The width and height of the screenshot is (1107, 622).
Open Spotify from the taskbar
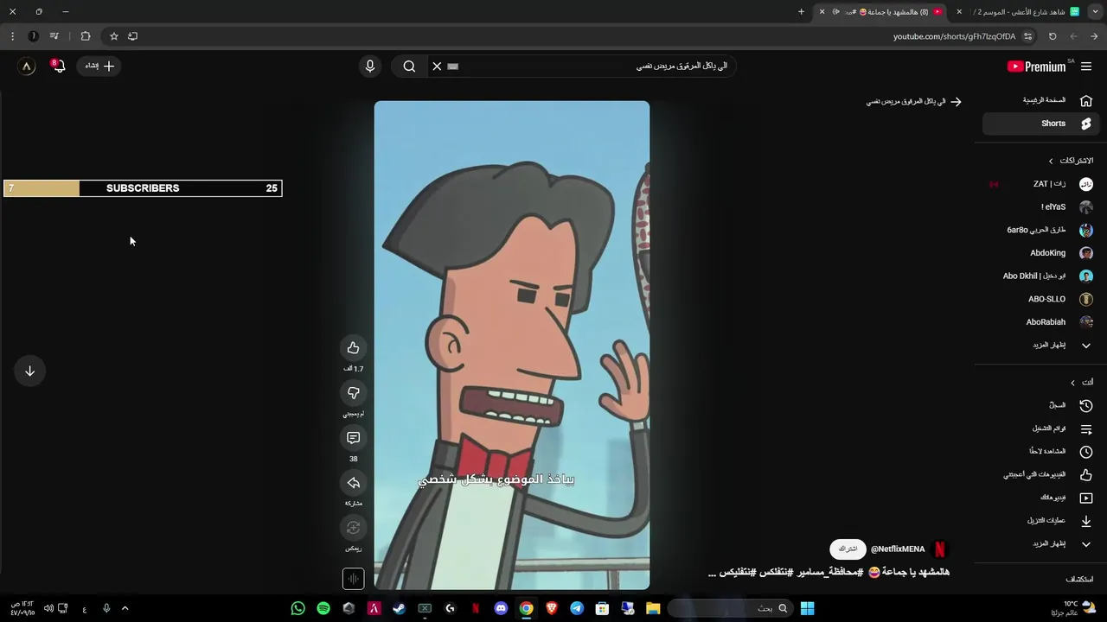(x=323, y=609)
